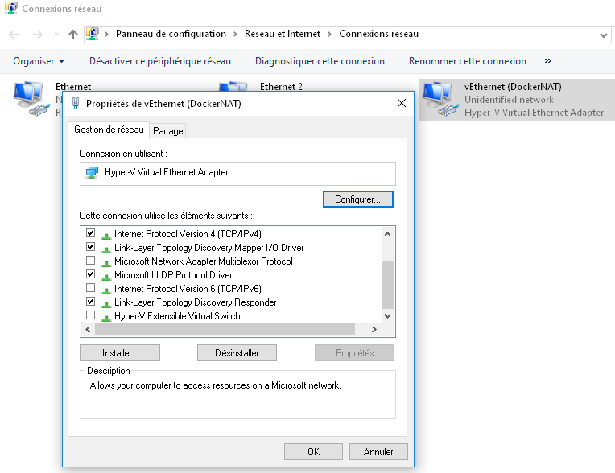Uncheck Microsoft LLDP Protocol Driver
Image resolution: width=615 pixels, height=473 pixels.
point(91,274)
